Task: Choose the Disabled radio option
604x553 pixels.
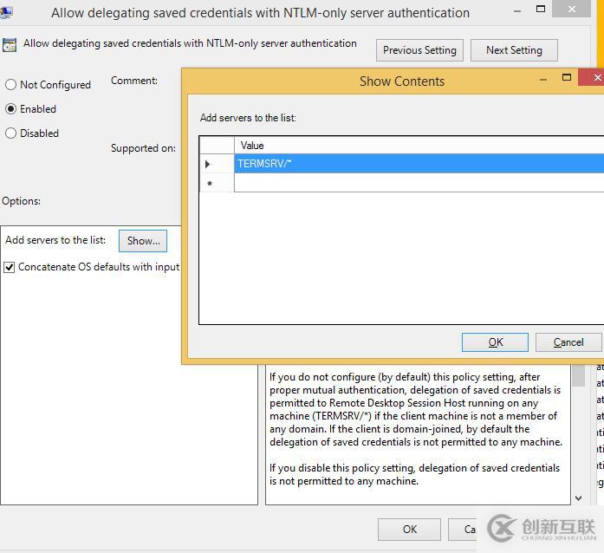Action: pos(11,133)
